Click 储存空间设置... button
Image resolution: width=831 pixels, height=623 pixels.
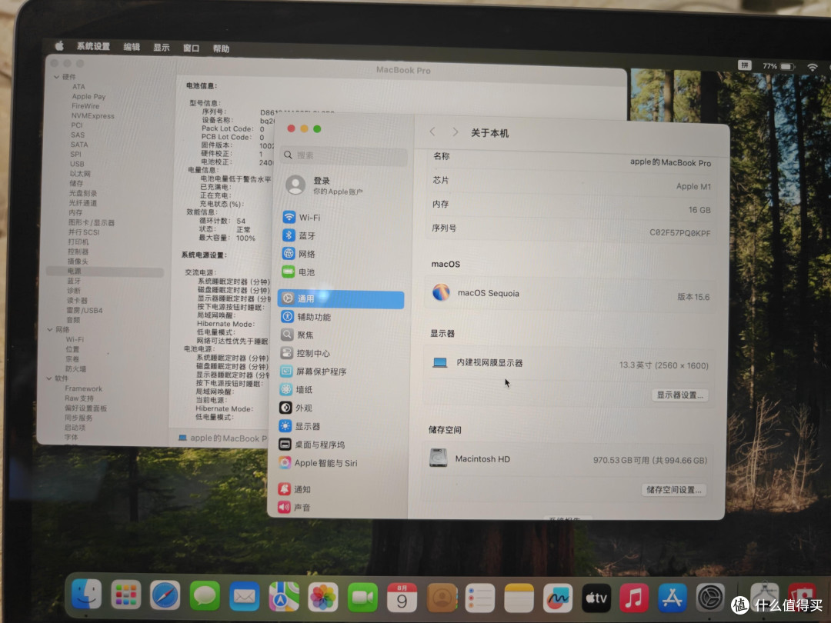click(674, 490)
